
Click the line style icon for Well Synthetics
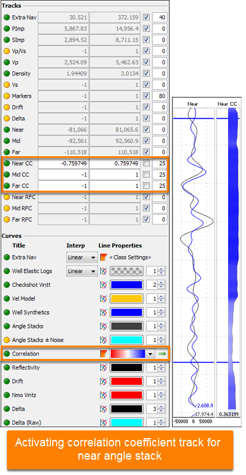point(103,312)
